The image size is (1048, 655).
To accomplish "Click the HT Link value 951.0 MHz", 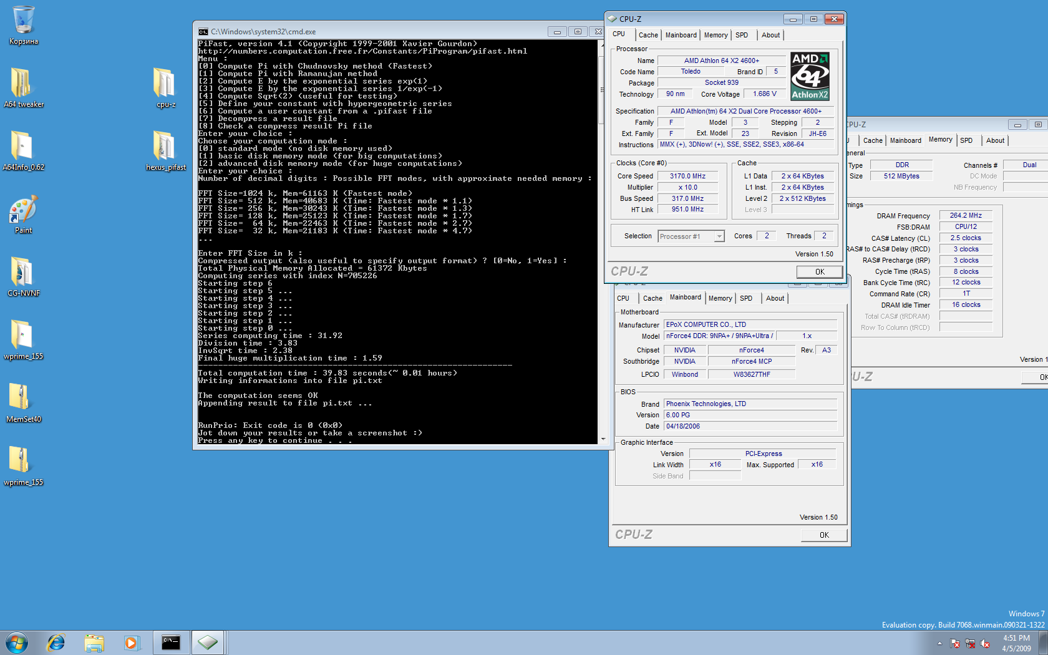I will tap(687, 210).
